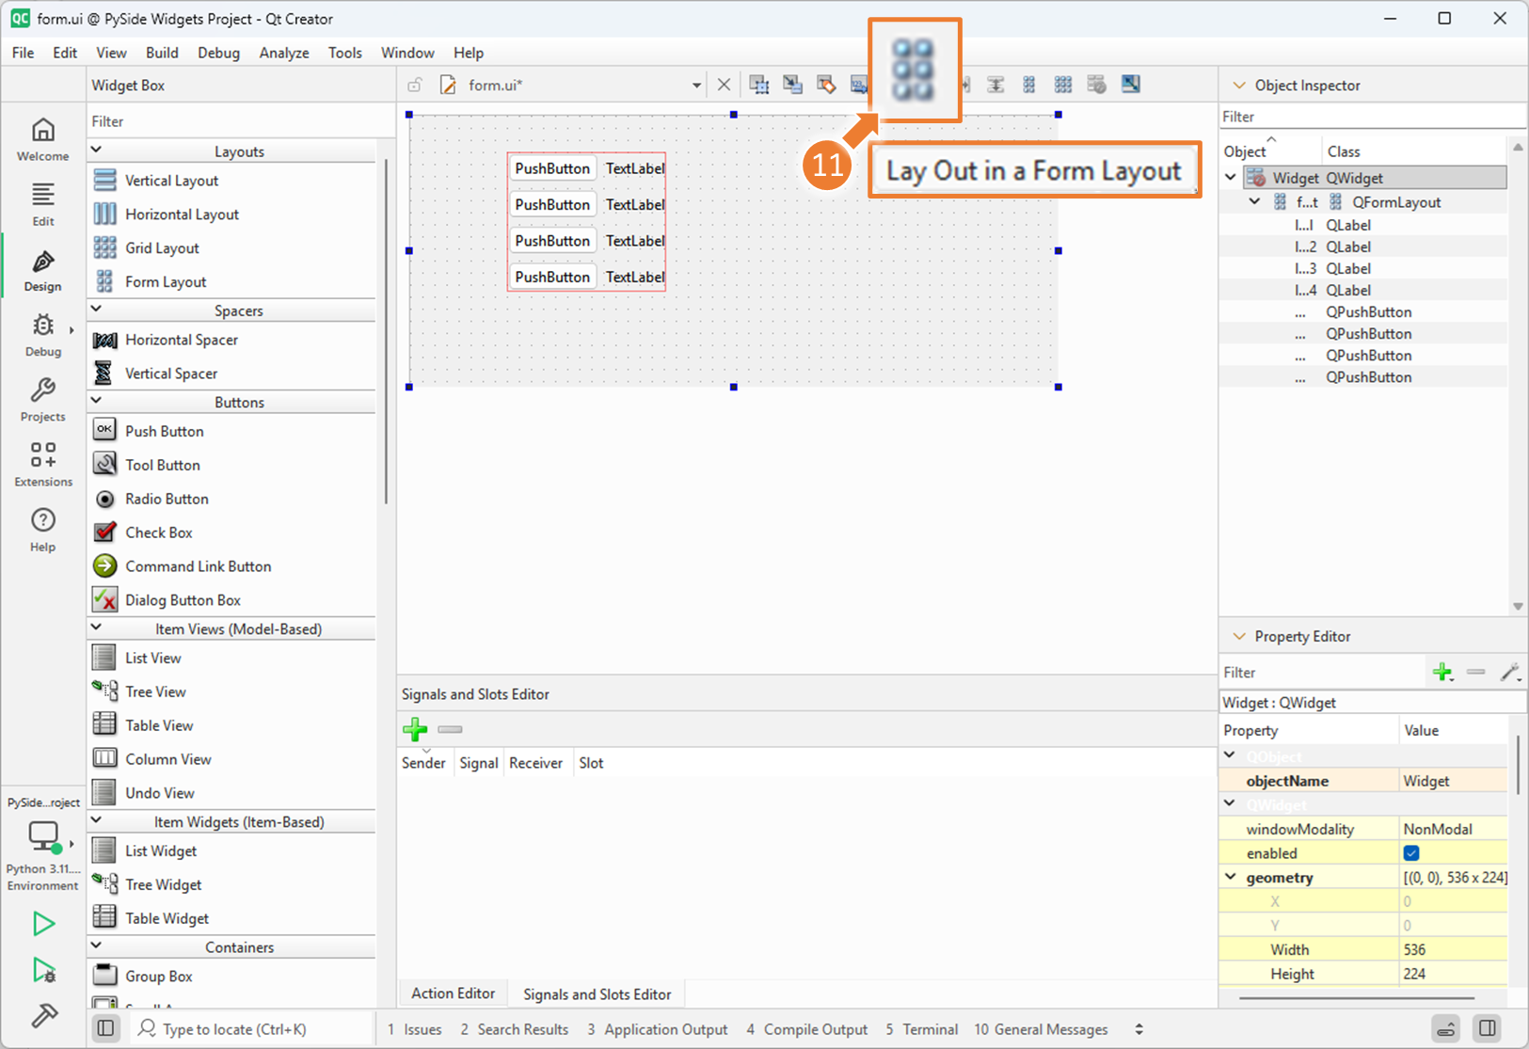Toggle the left sidebar button in the status bar

click(x=106, y=1028)
